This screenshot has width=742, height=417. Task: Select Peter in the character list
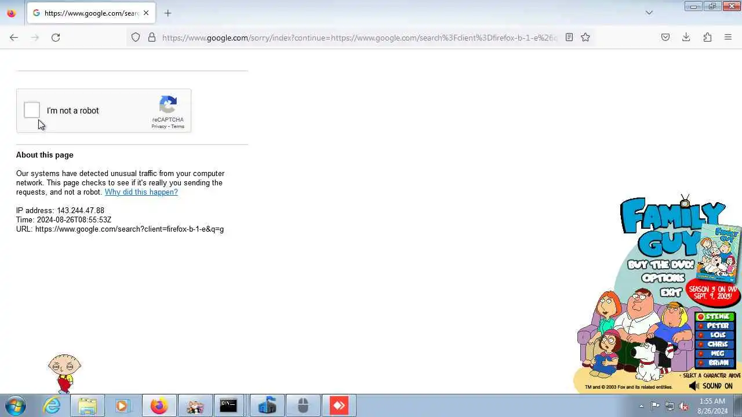[x=715, y=326]
